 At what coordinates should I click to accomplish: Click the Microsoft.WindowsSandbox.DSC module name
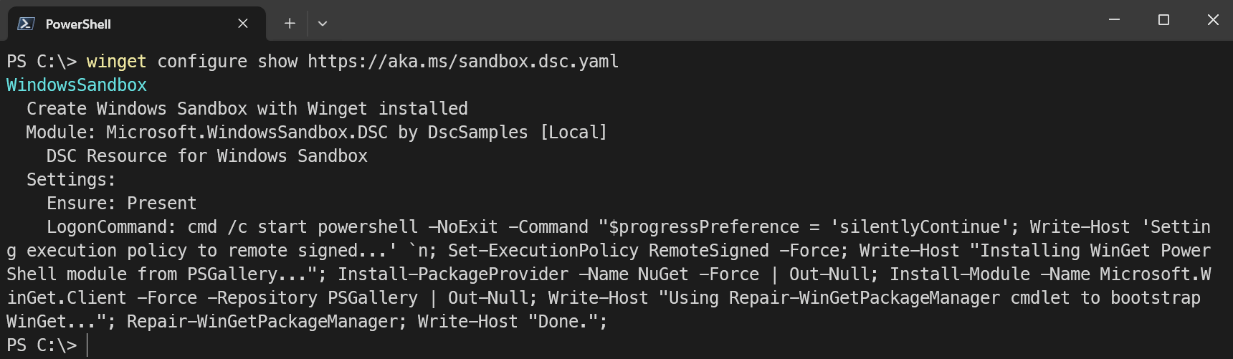pyautogui.click(x=247, y=133)
